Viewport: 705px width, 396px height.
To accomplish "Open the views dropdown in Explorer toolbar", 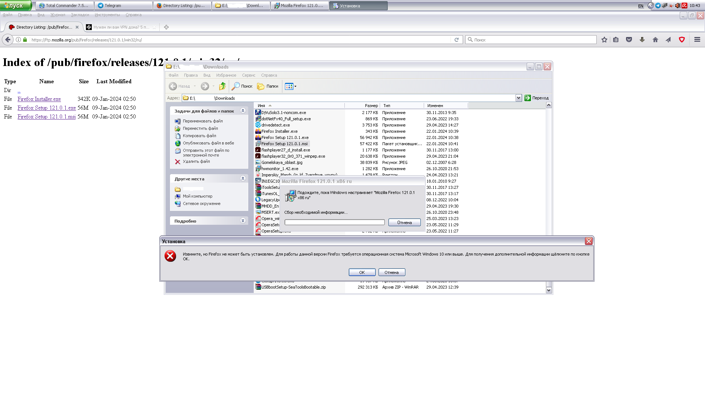I will point(295,87).
